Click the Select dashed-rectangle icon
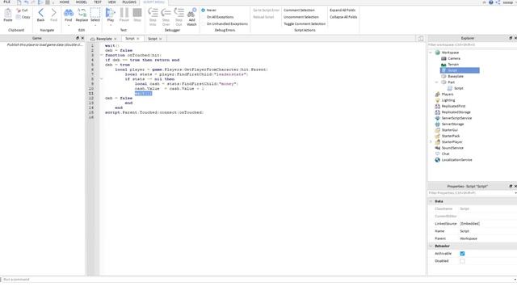Screen dimensions: 517x291 tap(95, 13)
